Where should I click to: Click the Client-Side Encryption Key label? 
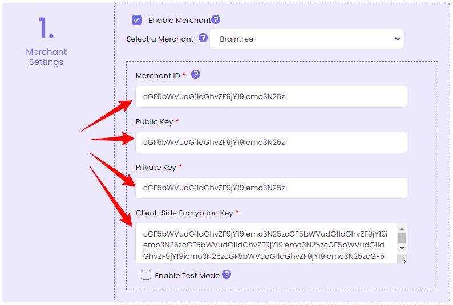[184, 213]
